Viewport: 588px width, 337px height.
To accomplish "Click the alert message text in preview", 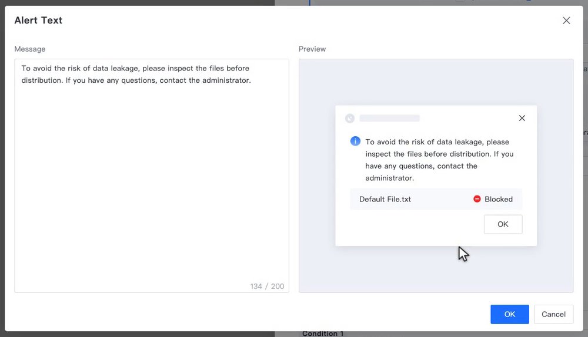I will [x=439, y=160].
